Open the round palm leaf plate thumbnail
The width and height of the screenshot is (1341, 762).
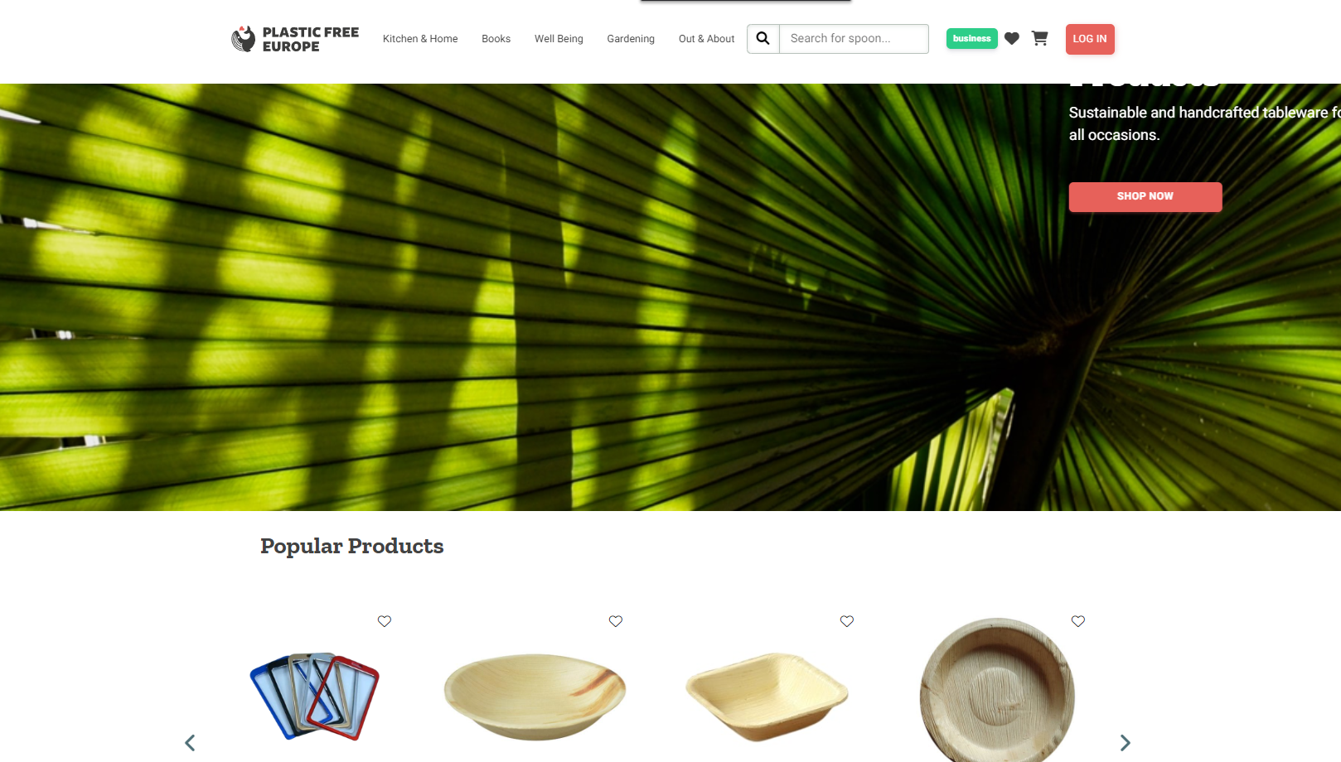coord(997,691)
